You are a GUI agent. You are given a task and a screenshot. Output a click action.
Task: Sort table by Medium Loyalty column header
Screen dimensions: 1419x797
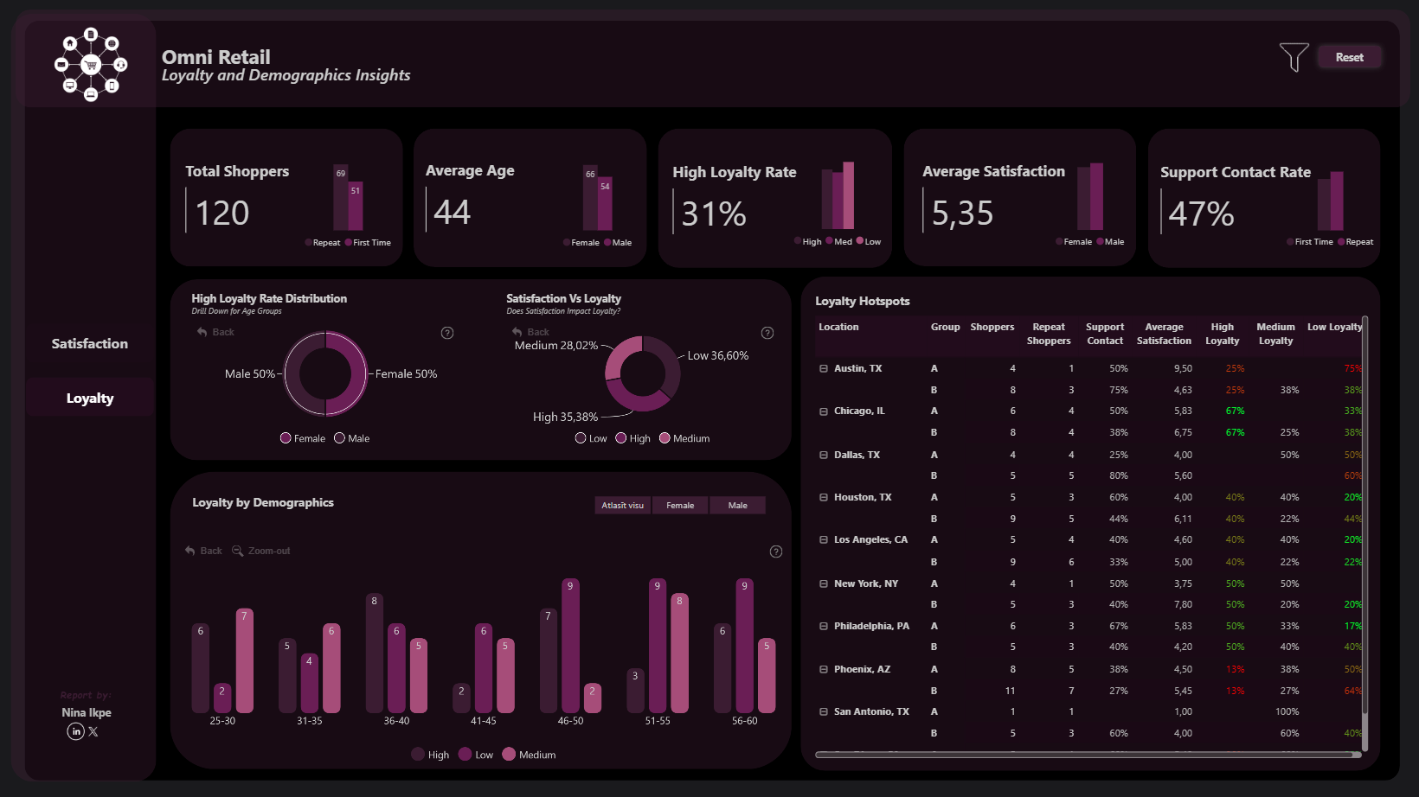click(x=1275, y=334)
